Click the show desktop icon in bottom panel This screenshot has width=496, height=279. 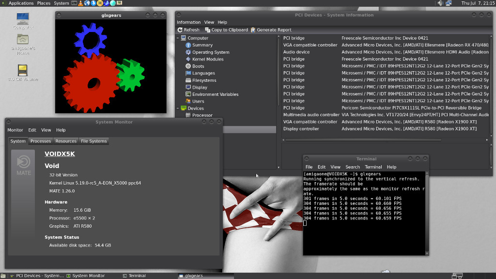(3, 276)
